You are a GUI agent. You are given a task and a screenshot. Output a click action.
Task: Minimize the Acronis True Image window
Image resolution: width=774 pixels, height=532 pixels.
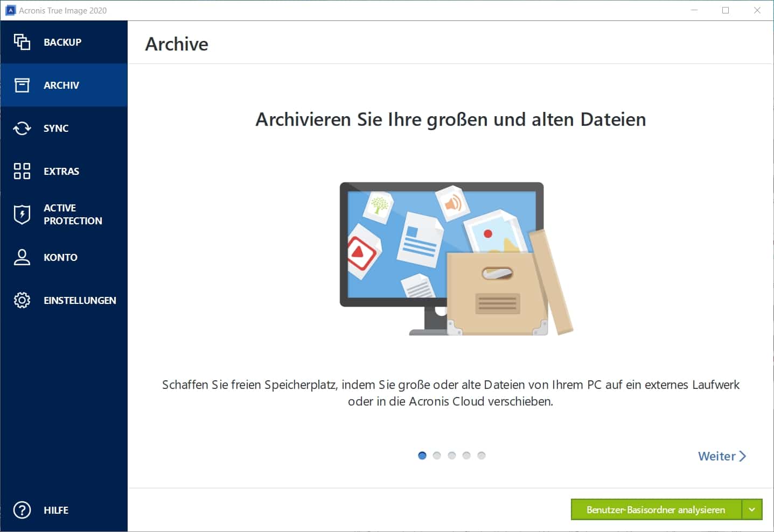(x=695, y=10)
